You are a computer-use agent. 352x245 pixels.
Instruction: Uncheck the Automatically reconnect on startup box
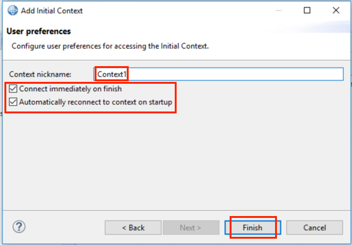click(13, 102)
